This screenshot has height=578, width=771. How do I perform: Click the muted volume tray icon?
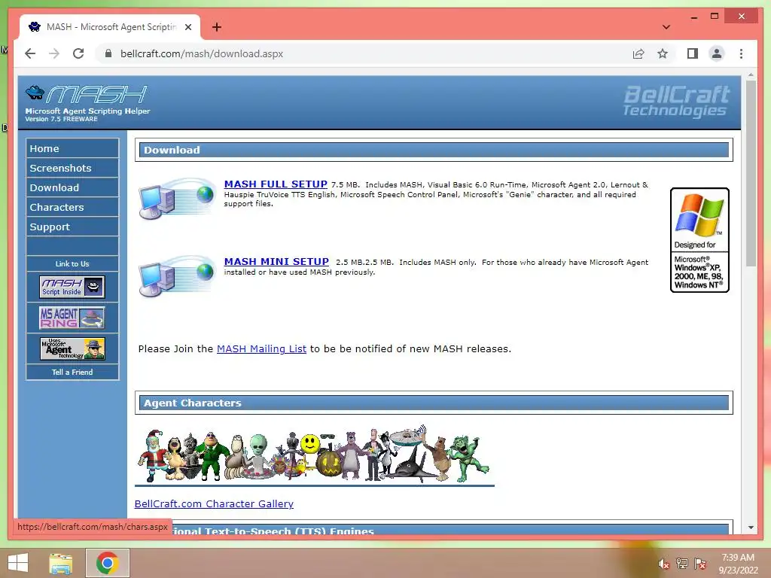(x=663, y=564)
